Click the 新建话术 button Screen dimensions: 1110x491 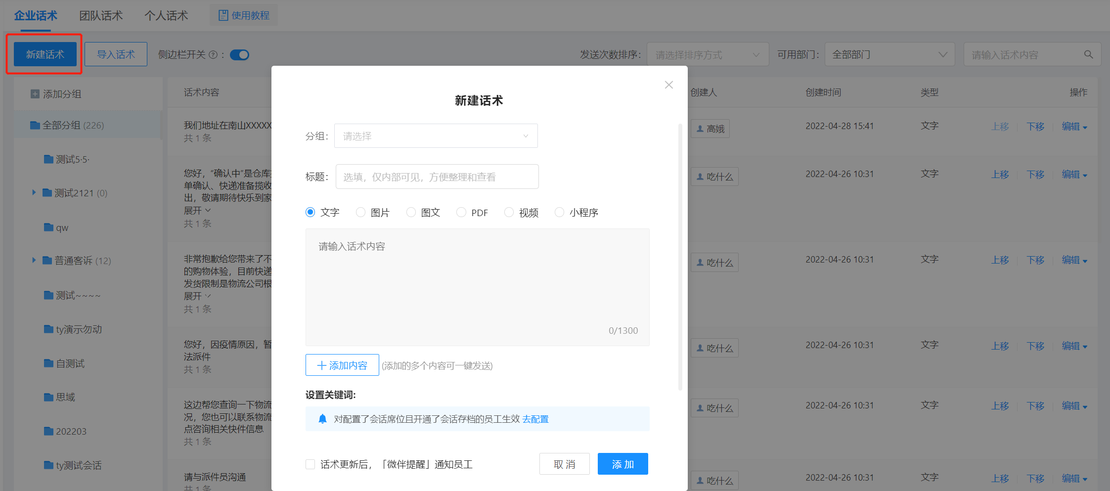click(45, 54)
